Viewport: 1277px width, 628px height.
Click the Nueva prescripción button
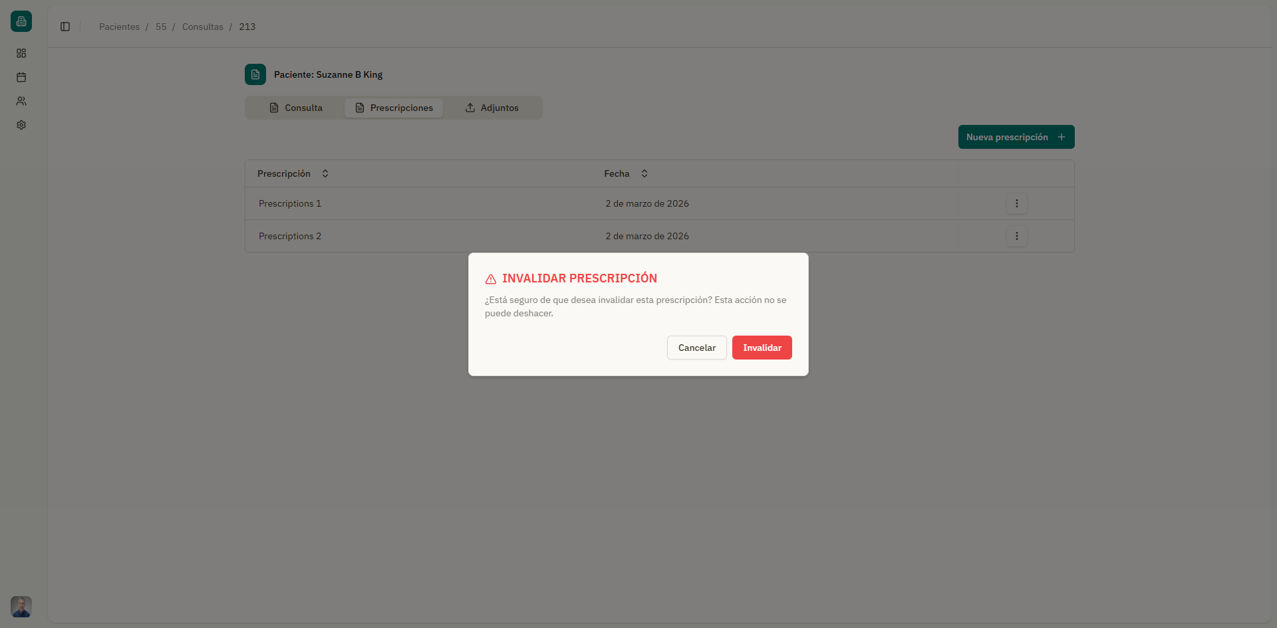(x=1016, y=137)
